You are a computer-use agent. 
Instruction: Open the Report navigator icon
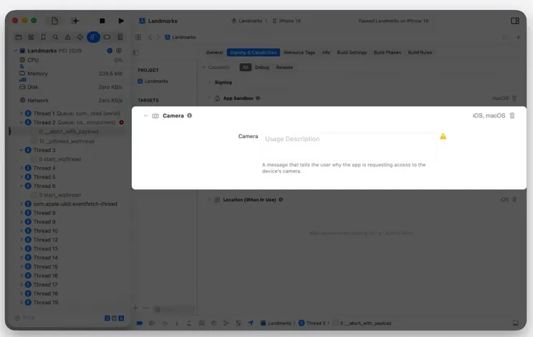point(120,37)
